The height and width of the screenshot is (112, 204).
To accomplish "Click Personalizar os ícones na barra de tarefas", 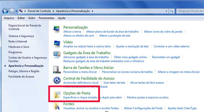I will click(127, 72).
